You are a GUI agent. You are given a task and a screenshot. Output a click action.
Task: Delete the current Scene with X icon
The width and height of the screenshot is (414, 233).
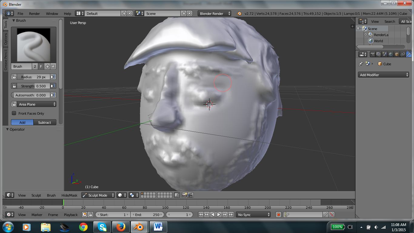pos(189,13)
